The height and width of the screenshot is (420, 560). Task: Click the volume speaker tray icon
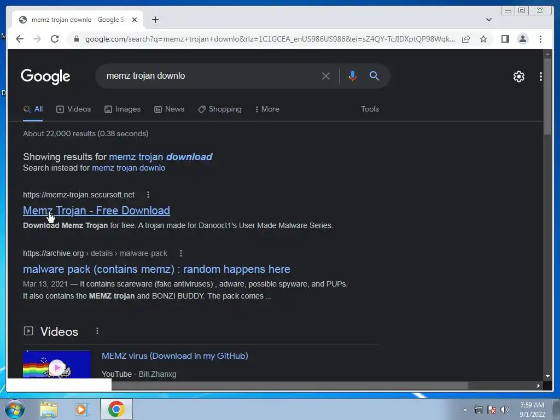(505, 410)
